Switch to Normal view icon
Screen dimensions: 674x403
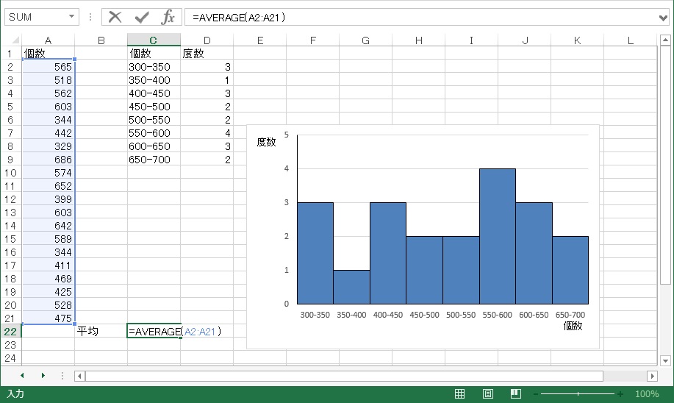coord(459,393)
